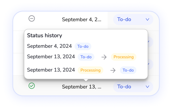
Task: Click the last September 13, 2024 history date
Action: (51, 70)
